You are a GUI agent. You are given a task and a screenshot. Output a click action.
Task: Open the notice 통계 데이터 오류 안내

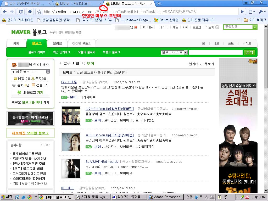27,154
